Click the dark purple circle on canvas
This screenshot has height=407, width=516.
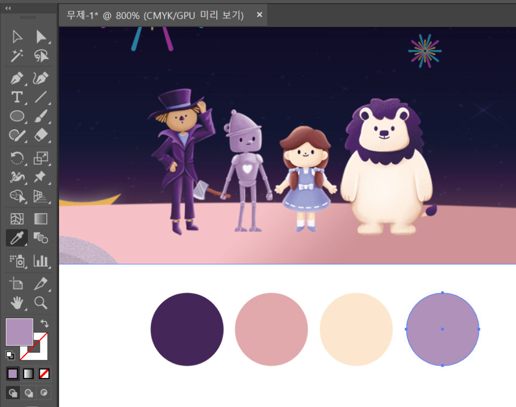click(x=187, y=329)
